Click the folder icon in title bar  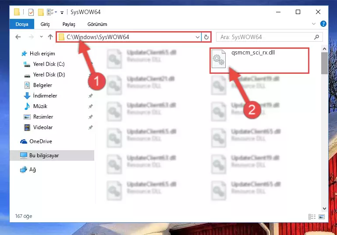[17, 12]
